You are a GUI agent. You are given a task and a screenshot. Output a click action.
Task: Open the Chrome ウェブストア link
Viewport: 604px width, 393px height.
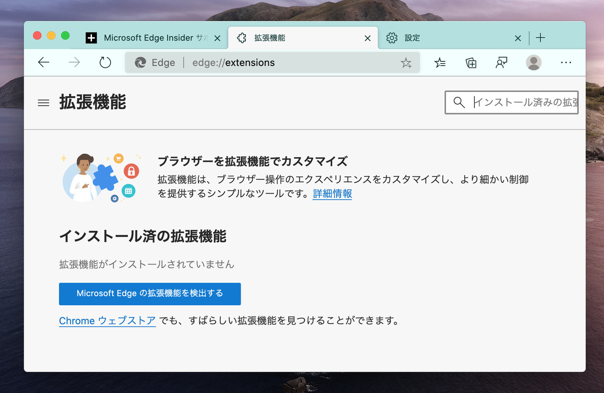(x=107, y=321)
